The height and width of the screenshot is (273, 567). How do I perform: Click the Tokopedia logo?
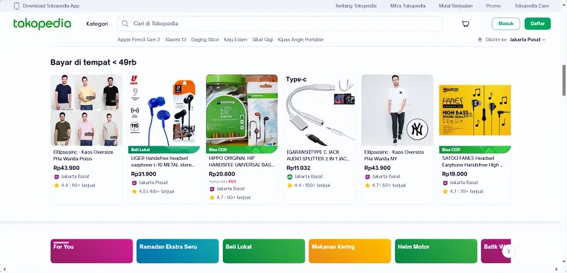coord(42,24)
